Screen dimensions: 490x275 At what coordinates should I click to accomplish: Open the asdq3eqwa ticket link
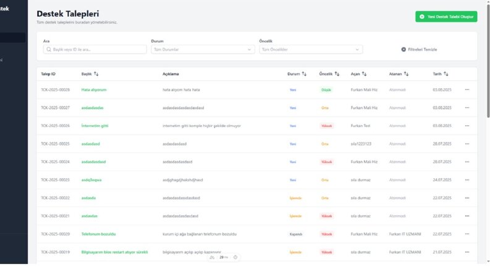[91, 180]
